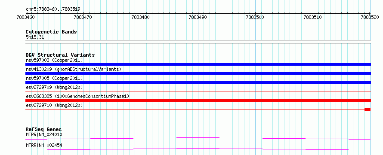This screenshot has height=155, width=383.
Task: Click the red block ending esv2729710
Action: pos(368,109)
